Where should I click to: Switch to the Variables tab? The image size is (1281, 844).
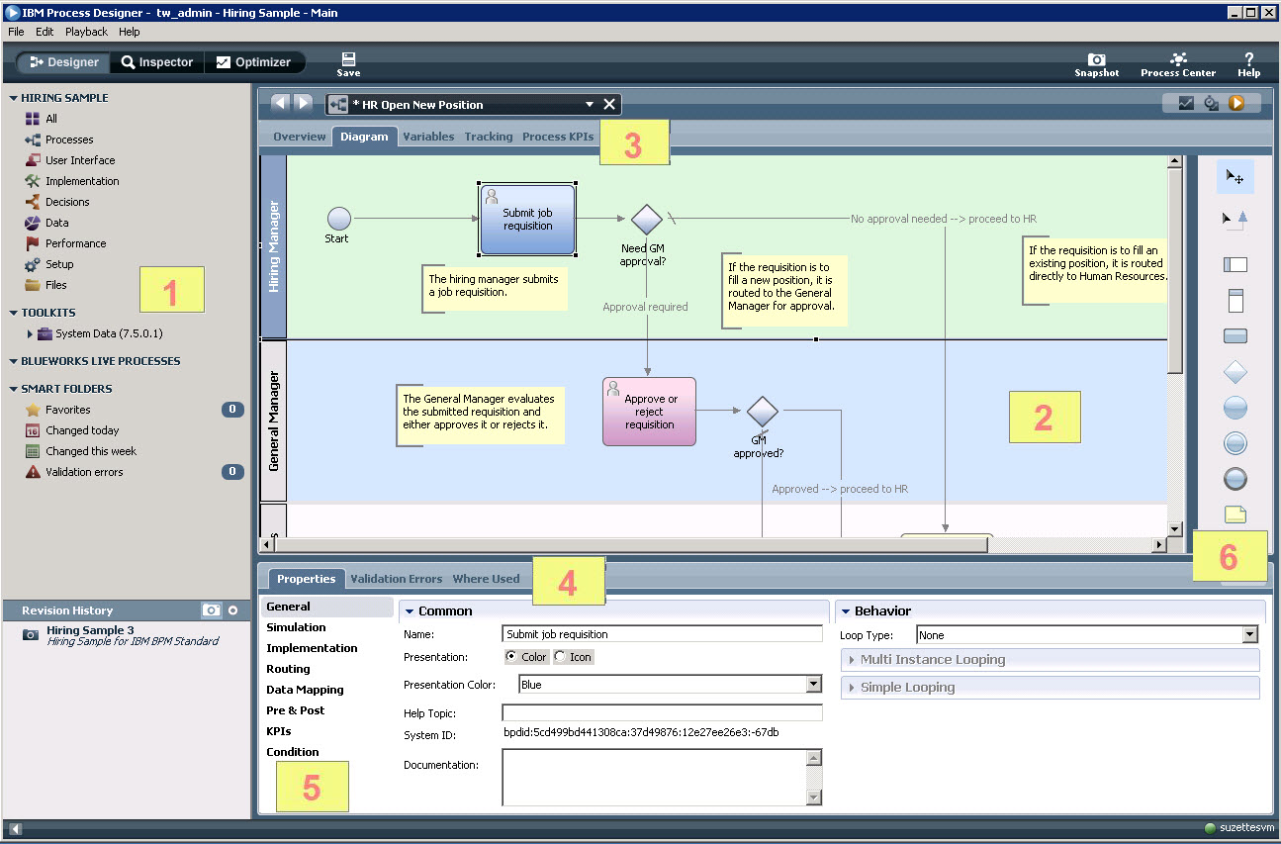[427, 137]
